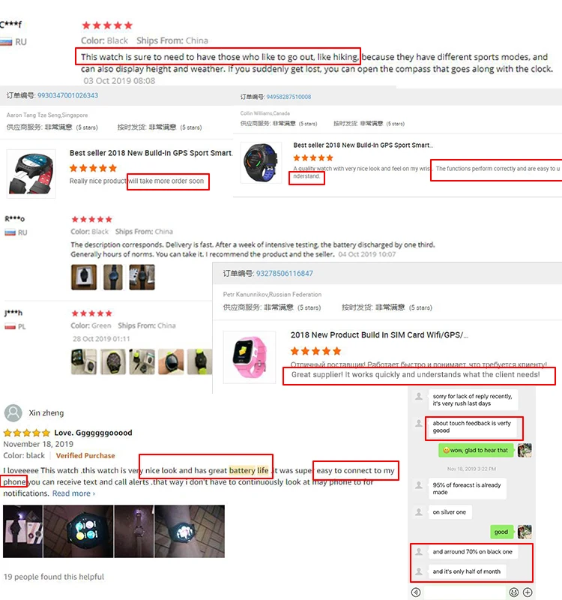Click the Russian flag beside C***f
The image size is (562, 600).
click(x=6, y=42)
